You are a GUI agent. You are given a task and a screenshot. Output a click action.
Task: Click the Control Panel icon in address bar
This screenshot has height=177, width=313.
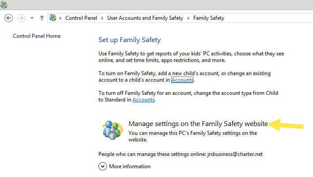pyautogui.click(x=53, y=18)
